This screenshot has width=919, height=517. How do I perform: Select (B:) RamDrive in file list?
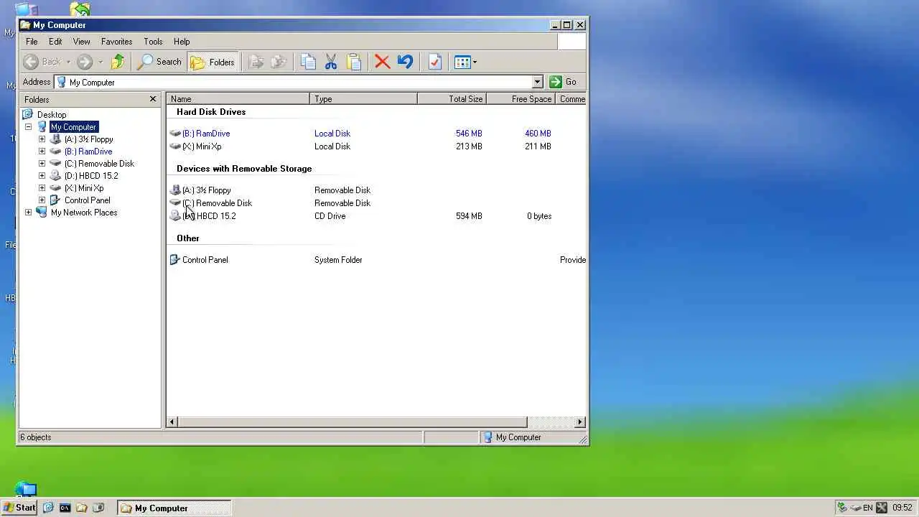tap(206, 134)
